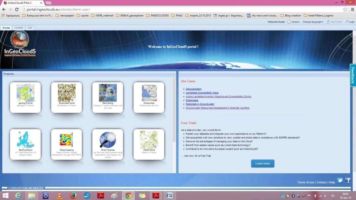This screenshot has height=200, width=356.
Task: Click the Windows Start button
Action: pos(5,196)
